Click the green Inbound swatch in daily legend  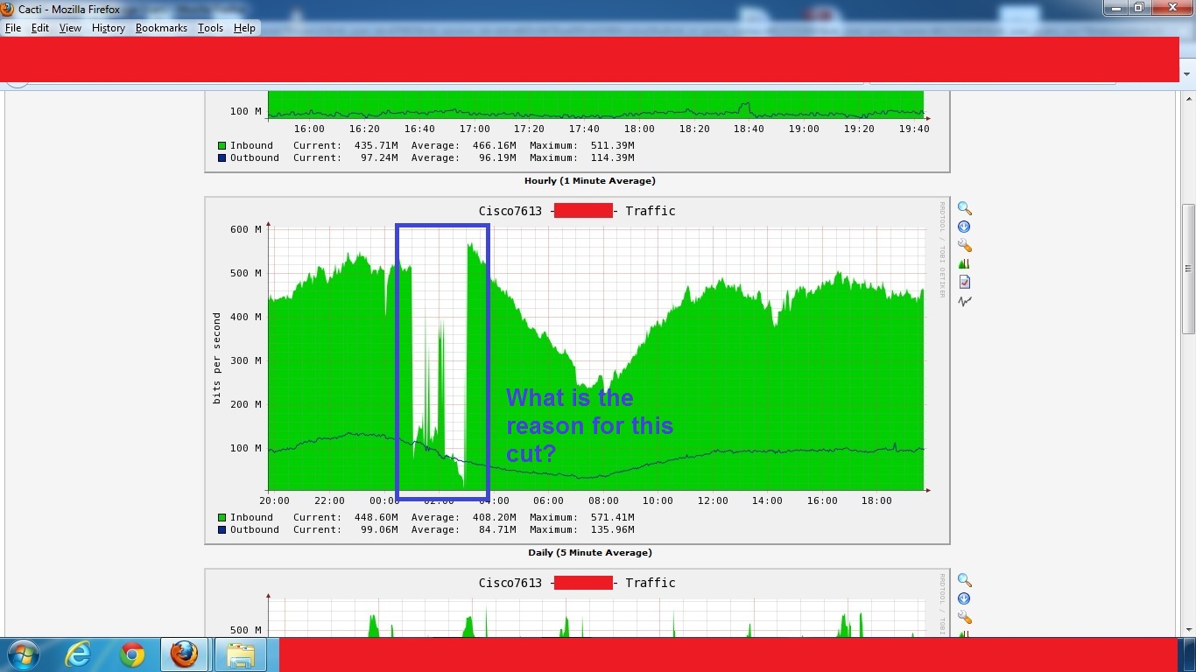pos(222,517)
